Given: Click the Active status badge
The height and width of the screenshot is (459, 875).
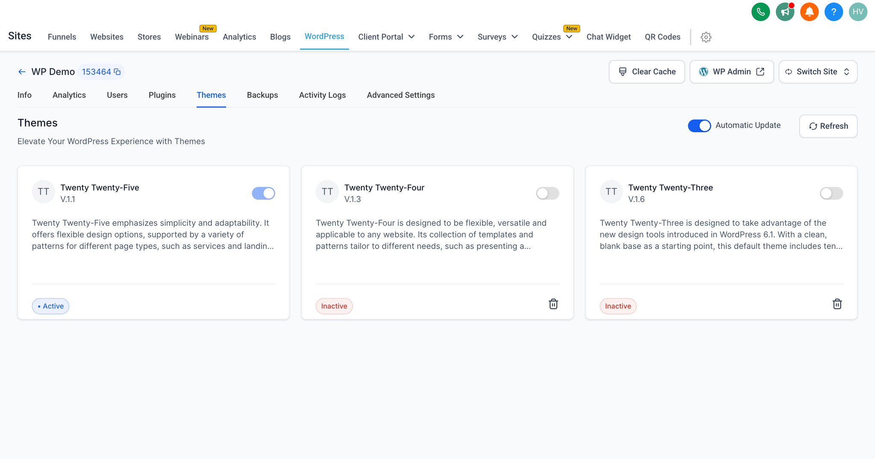Looking at the screenshot, I should 50,306.
